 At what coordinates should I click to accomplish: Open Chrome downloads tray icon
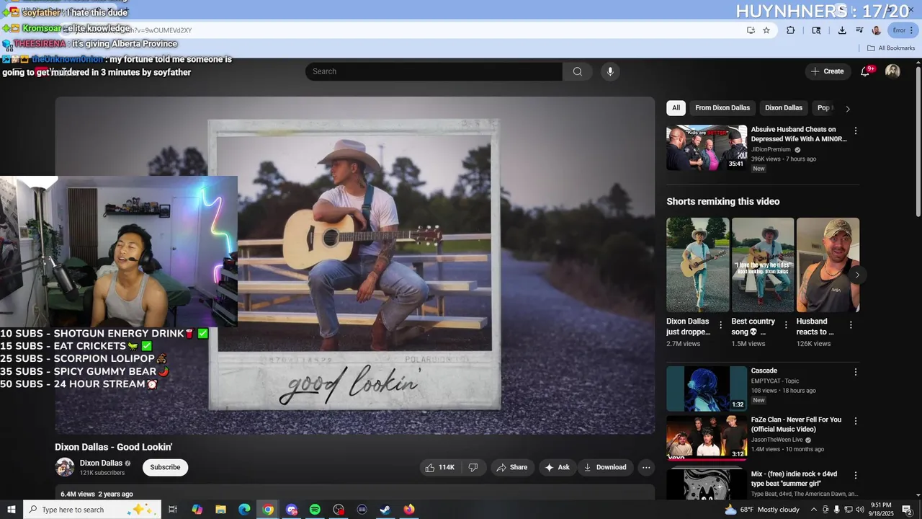click(842, 30)
